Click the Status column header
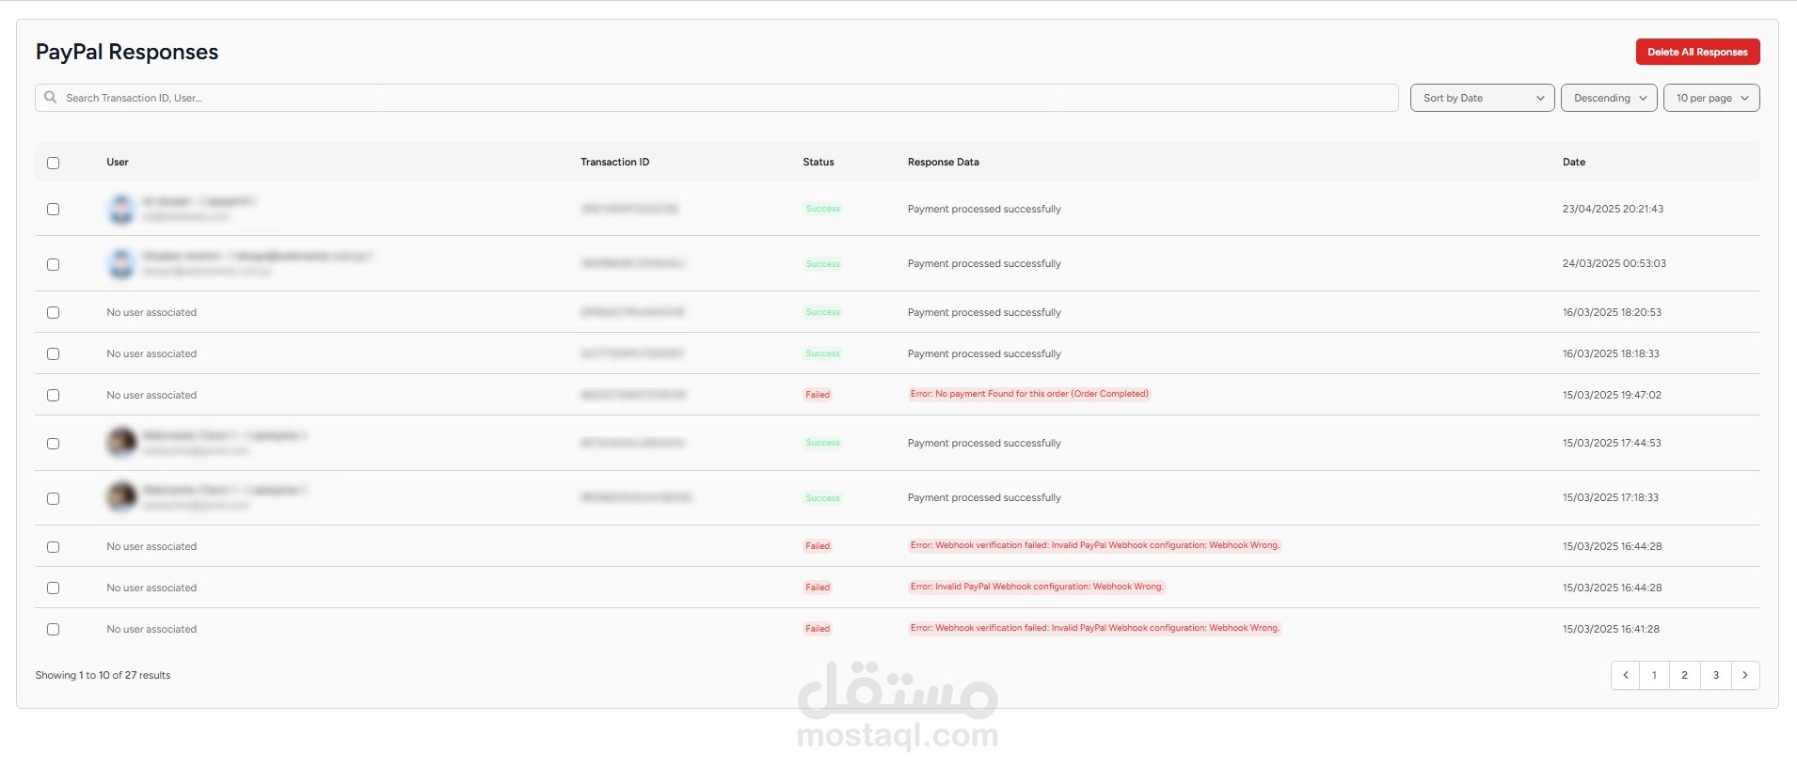Viewport: 1797px width, 768px height. click(819, 162)
